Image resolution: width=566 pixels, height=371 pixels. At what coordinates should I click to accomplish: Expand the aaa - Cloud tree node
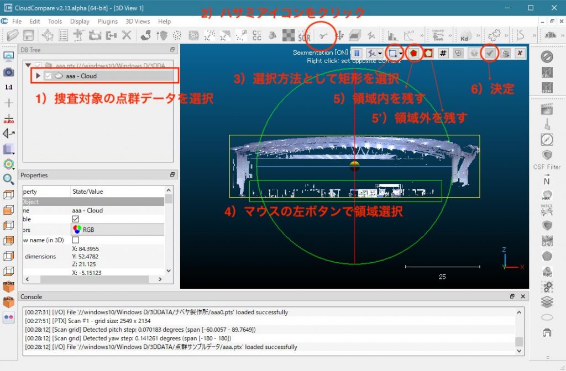pyautogui.click(x=38, y=76)
